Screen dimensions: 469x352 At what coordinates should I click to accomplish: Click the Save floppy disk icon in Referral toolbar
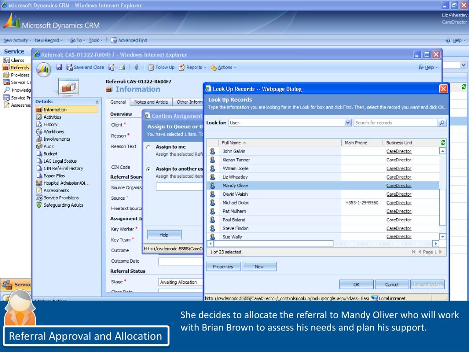coord(59,67)
